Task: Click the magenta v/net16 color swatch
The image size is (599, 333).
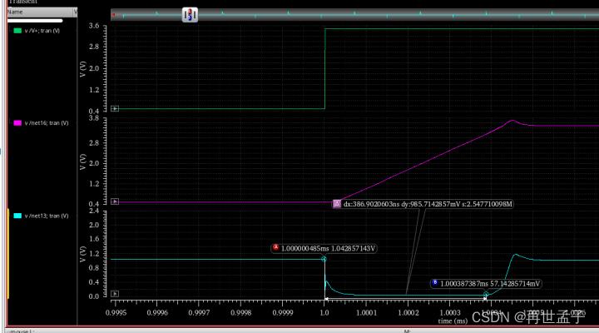Action: 17,123
